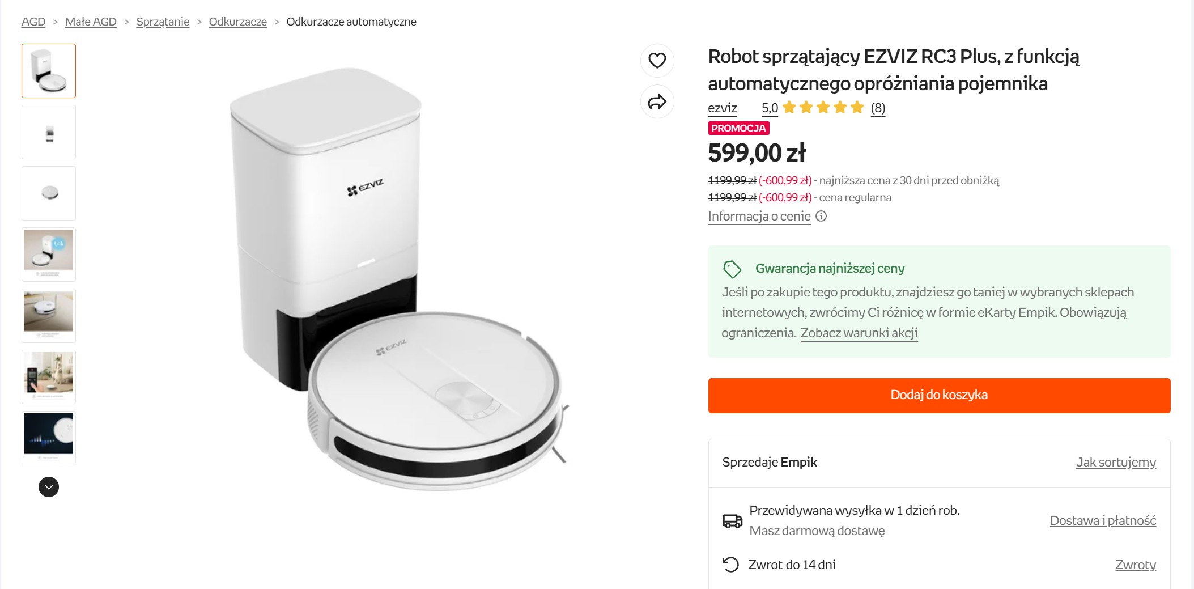Viewport: 1194px width, 589px height.
Task: Go to Małe AGD breadcrumb category
Action: [x=91, y=22]
